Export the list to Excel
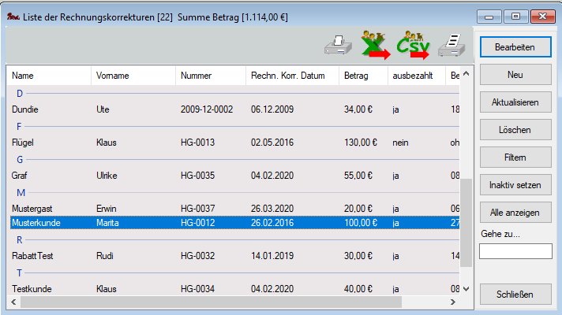This screenshot has width=562, height=315. click(x=375, y=46)
